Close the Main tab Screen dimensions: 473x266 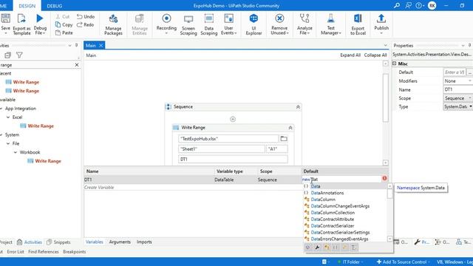(x=101, y=45)
